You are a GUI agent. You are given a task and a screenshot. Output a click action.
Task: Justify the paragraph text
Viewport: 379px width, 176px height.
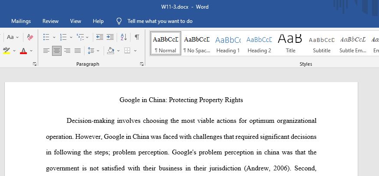coord(77,51)
